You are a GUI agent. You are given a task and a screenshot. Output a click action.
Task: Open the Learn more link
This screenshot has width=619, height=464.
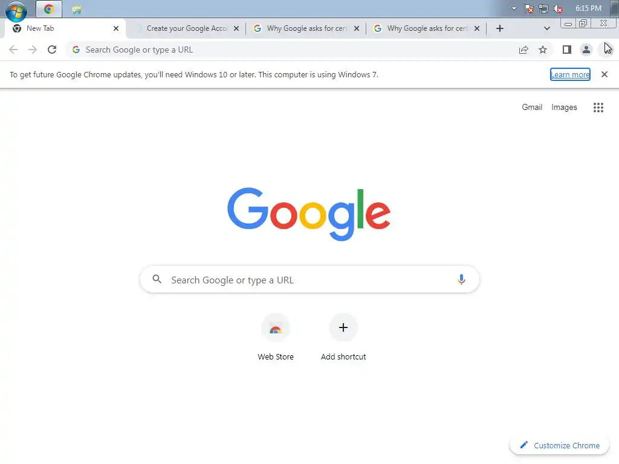pos(570,74)
